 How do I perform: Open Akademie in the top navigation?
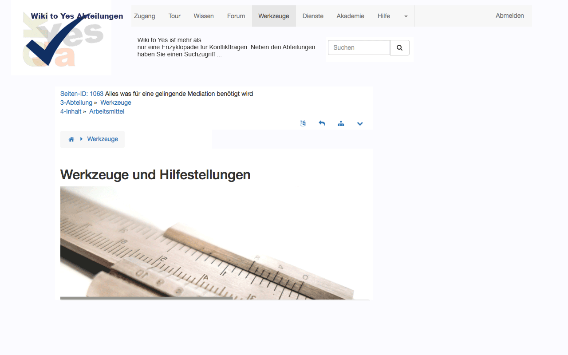pos(350,16)
